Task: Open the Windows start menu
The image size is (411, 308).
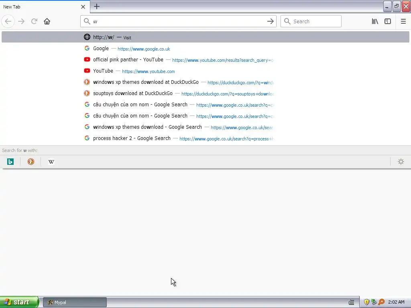Action: tap(19, 302)
